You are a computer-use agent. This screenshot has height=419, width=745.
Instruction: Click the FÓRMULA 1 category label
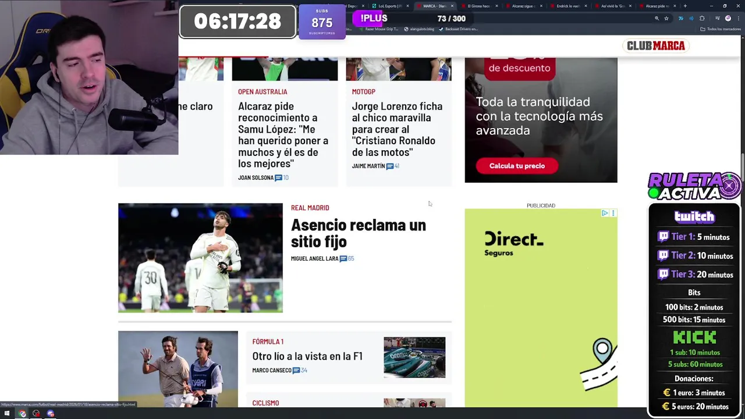pyautogui.click(x=268, y=342)
